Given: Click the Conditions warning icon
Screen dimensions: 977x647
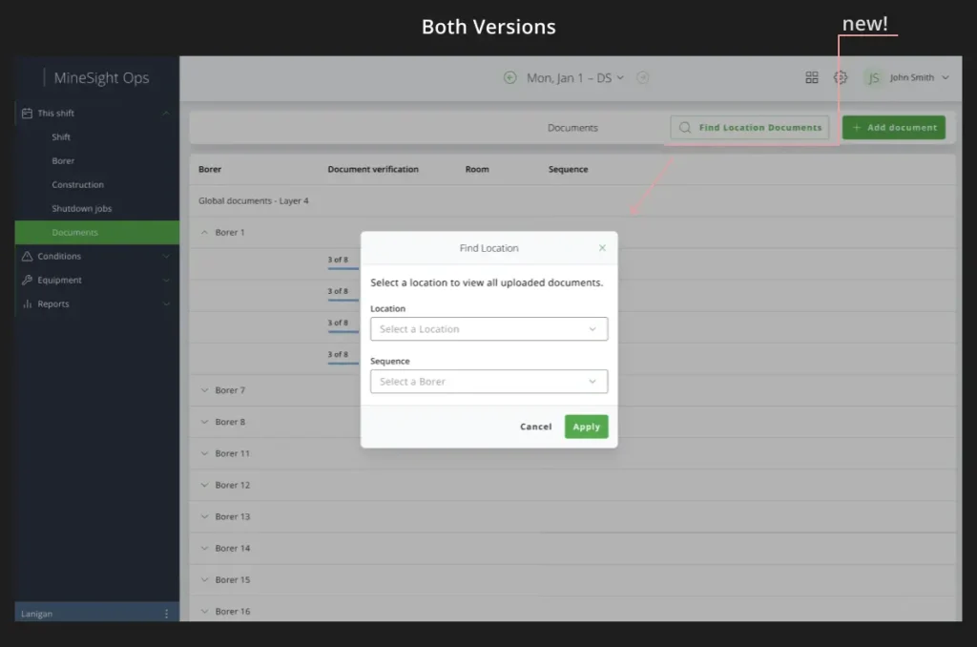Looking at the screenshot, I should click(x=28, y=257).
